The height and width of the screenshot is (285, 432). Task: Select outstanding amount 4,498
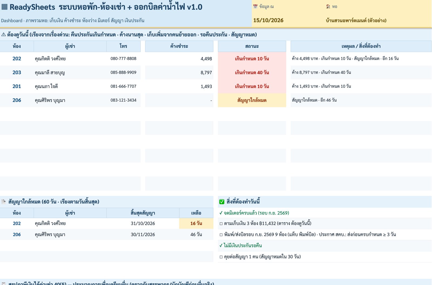click(206, 59)
